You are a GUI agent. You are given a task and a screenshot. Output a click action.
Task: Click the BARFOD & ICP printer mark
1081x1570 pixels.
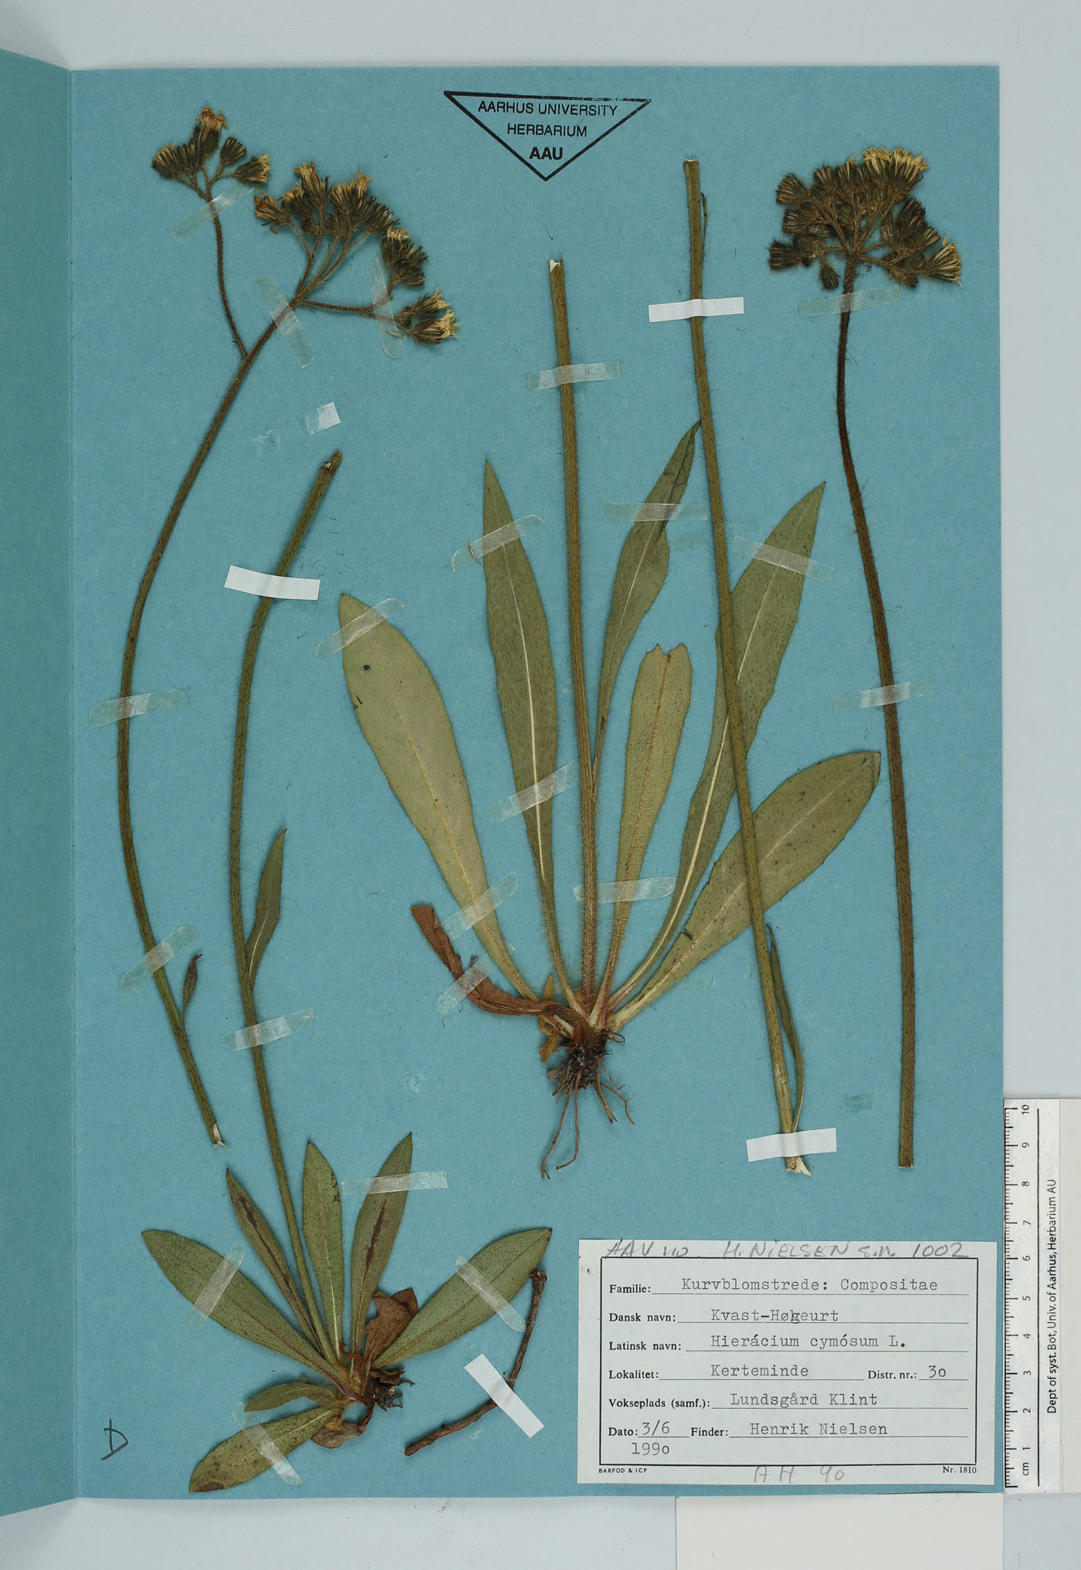coord(622,1470)
